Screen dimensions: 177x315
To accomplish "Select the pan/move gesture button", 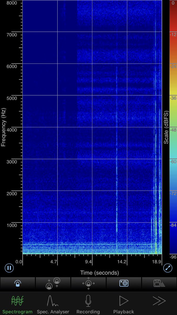I will tap(88, 283).
